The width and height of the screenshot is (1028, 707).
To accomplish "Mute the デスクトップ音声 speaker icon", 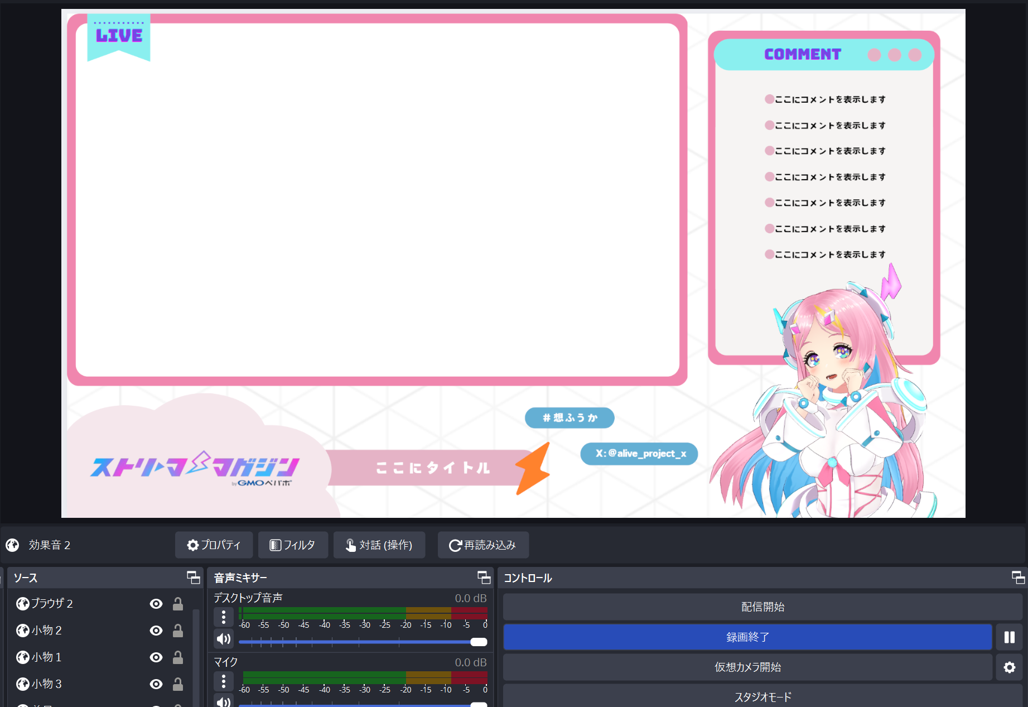I will click(x=224, y=639).
